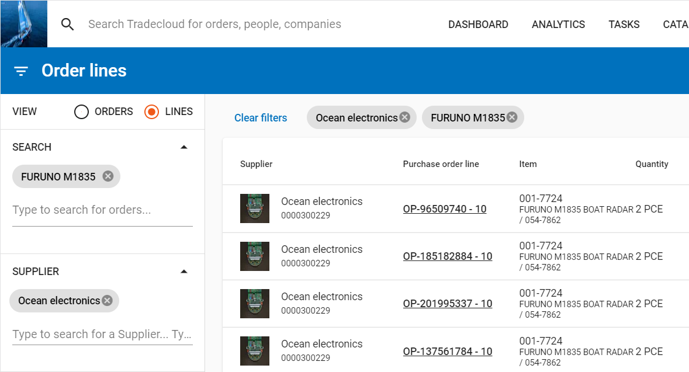Click item 001-7724 in OP-185182884 row

coord(541,246)
